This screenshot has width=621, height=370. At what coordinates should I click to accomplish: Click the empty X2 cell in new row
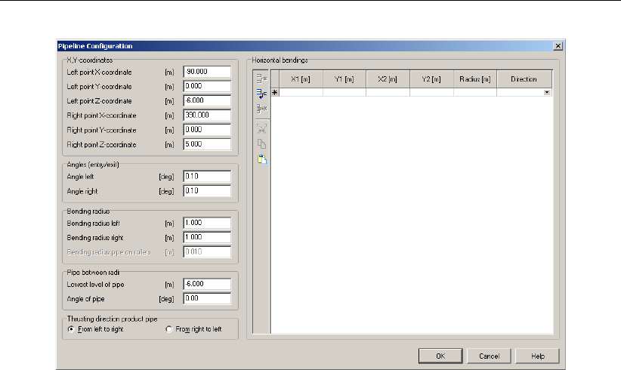(388, 93)
